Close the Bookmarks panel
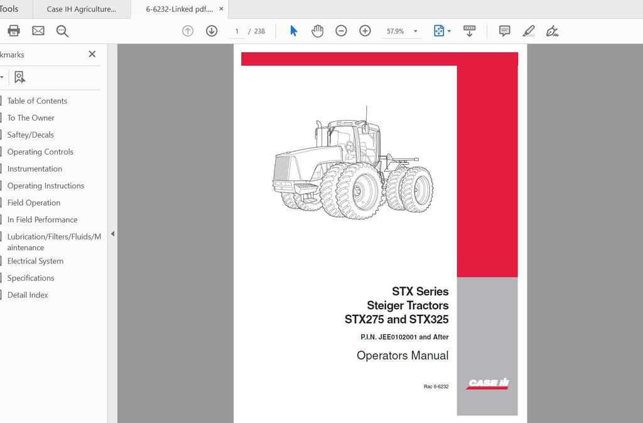 92,55
